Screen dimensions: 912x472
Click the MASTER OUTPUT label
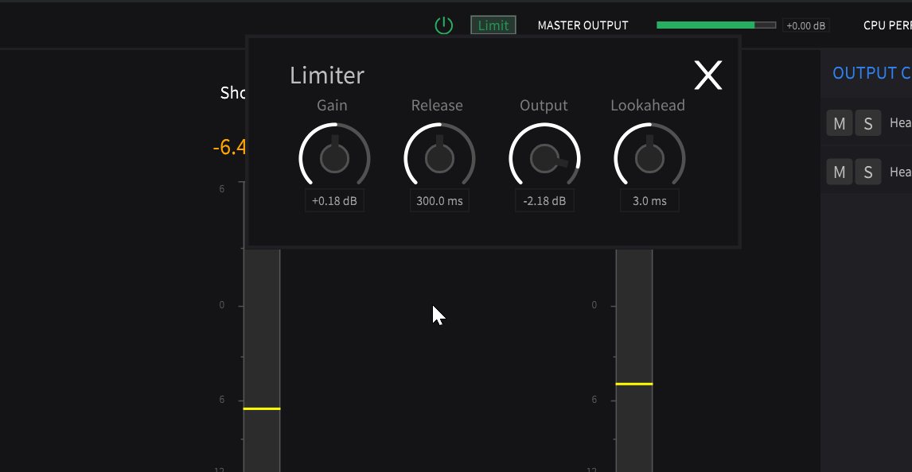click(x=583, y=25)
